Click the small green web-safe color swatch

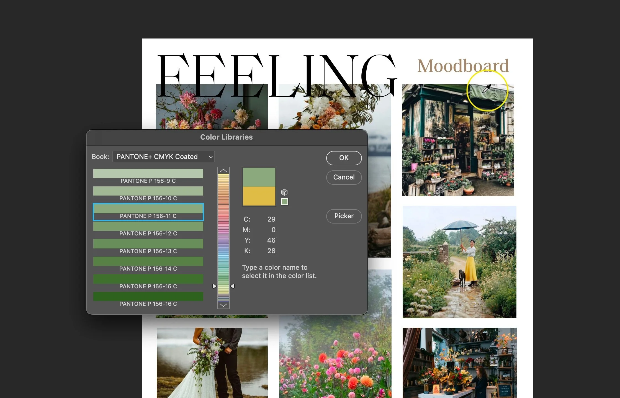[284, 202]
